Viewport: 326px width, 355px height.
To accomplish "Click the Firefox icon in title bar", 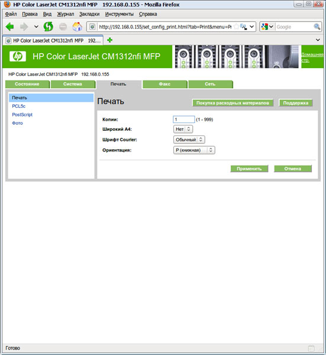I will 8,4.
